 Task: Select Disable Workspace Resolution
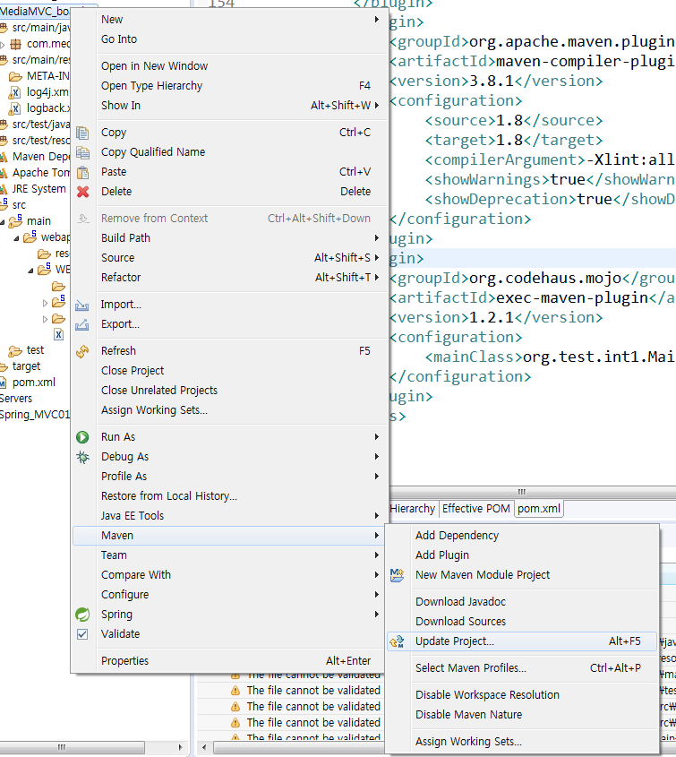click(522, 694)
